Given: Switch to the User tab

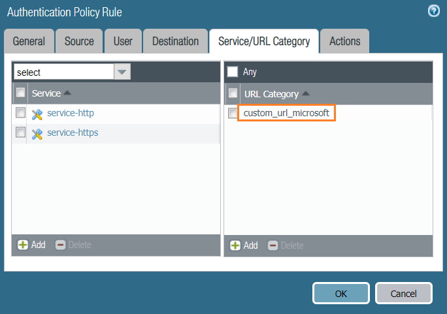Looking at the screenshot, I should click(x=123, y=41).
